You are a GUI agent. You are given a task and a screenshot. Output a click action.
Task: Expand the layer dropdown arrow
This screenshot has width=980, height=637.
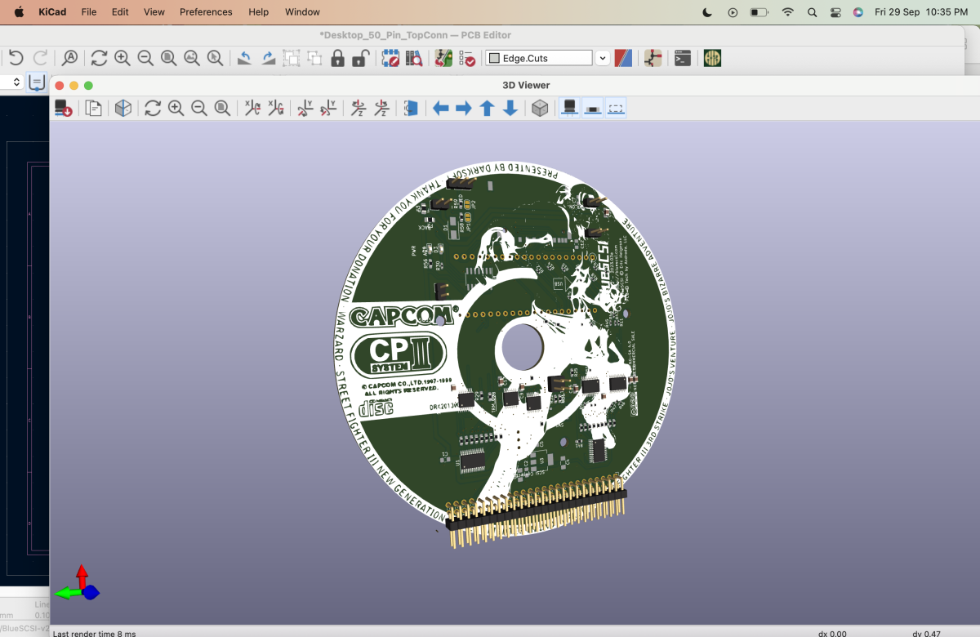[x=603, y=58]
